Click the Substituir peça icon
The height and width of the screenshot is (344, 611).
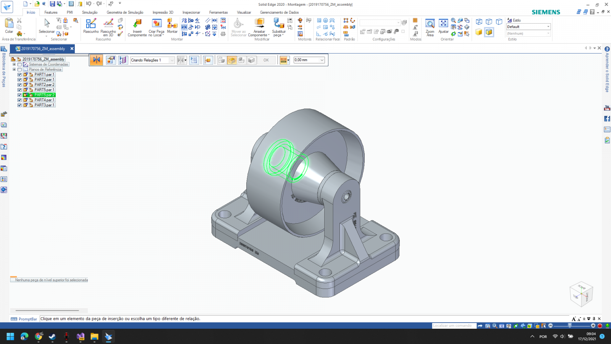pos(278,24)
